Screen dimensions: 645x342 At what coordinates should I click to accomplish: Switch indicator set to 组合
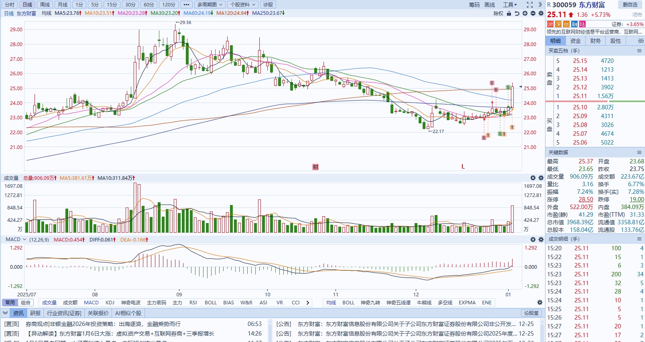tap(26, 303)
